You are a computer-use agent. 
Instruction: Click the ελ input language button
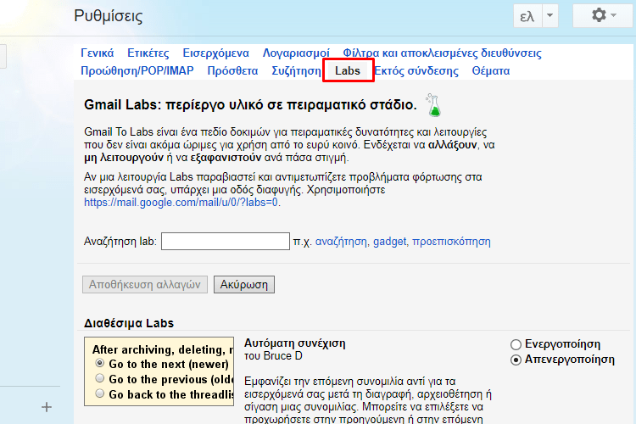click(527, 16)
